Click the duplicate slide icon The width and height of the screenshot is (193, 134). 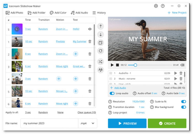(x=101, y=43)
